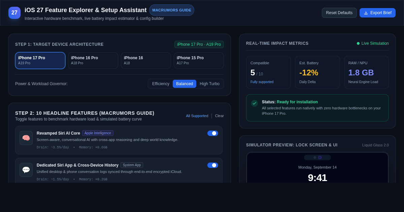Viewport: 404px width, 212px height.
Task: Click the brain icon for Revamped Siri
Action: pos(26,138)
